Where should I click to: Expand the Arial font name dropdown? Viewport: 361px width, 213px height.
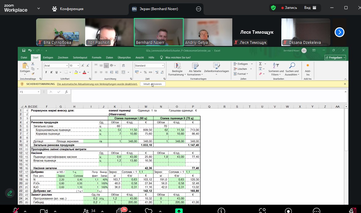coord(67,66)
